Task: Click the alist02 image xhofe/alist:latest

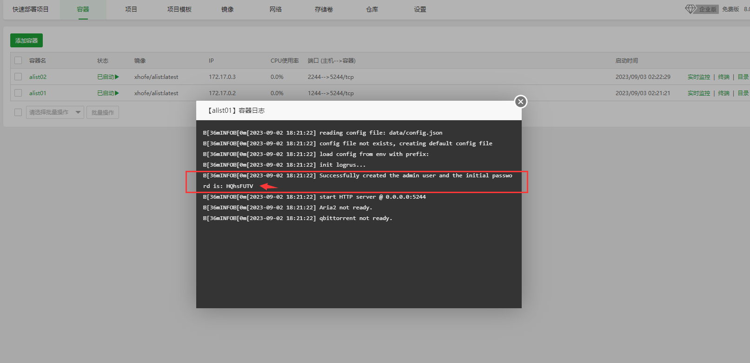Action: click(156, 77)
